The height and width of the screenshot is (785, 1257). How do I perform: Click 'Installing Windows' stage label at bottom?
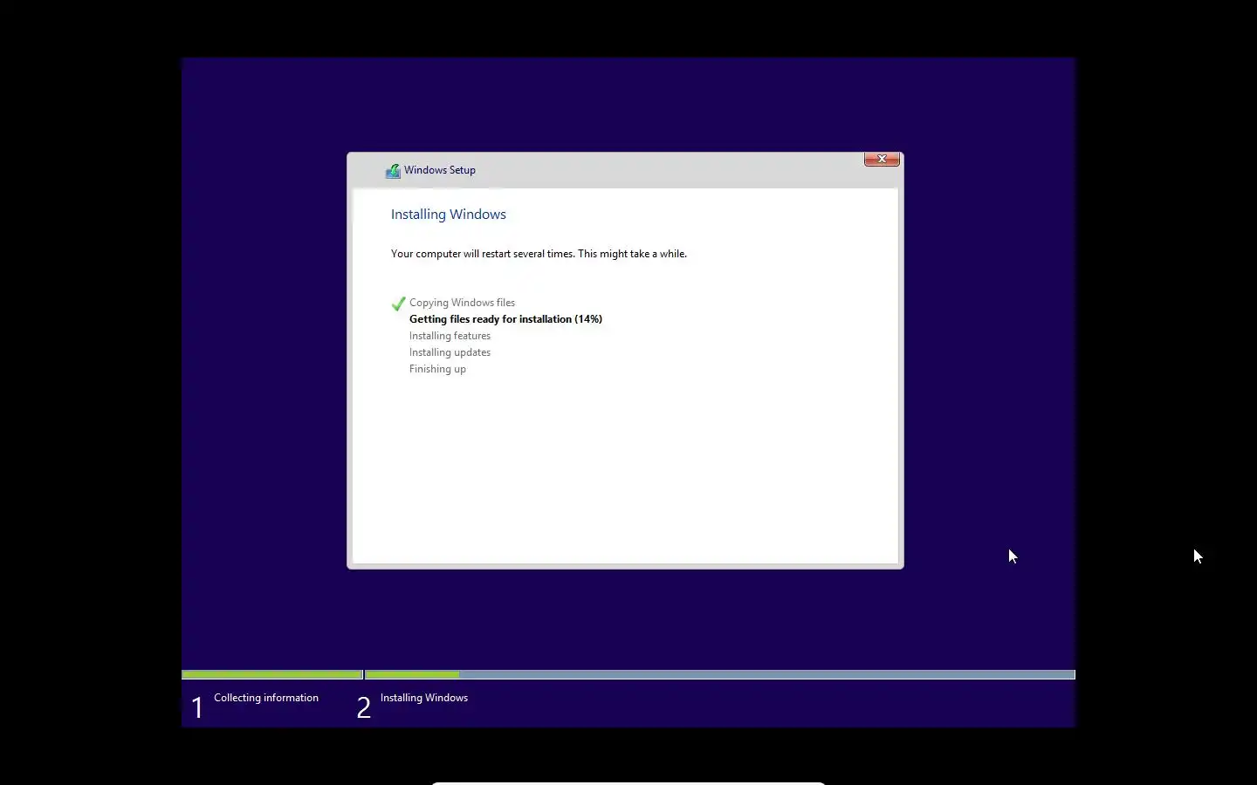(x=424, y=698)
